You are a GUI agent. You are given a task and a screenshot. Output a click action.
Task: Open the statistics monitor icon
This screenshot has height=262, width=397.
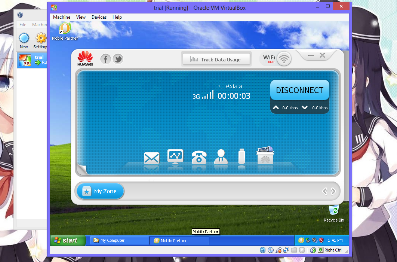click(x=175, y=157)
